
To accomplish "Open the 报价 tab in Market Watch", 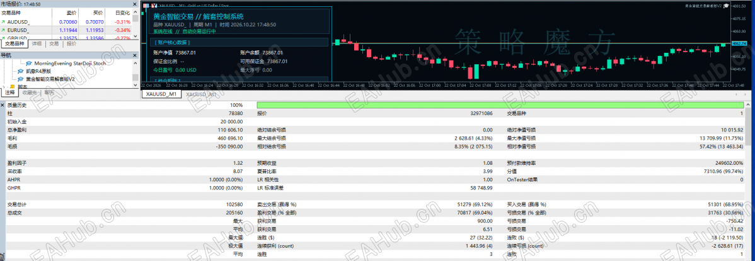I will 71,44.
